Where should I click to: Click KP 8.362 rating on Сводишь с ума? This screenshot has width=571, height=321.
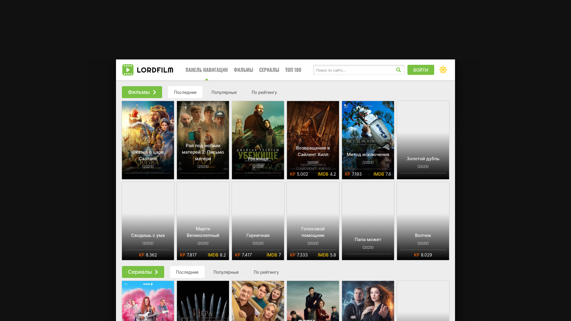148,255
